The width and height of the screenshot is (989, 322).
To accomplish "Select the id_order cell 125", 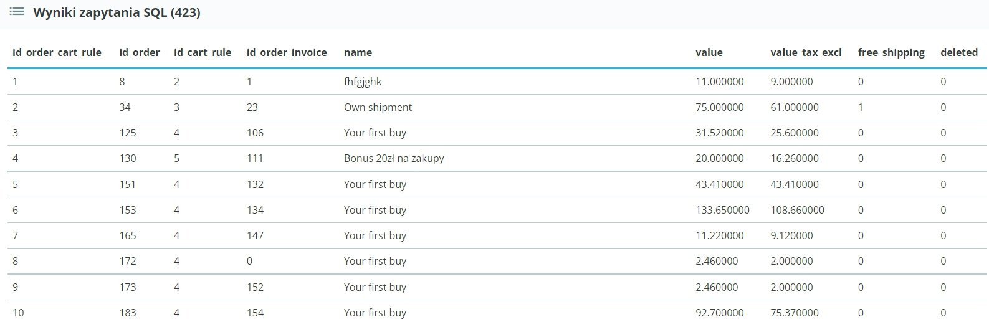I will pyautogui.click(x=128, y=133).
